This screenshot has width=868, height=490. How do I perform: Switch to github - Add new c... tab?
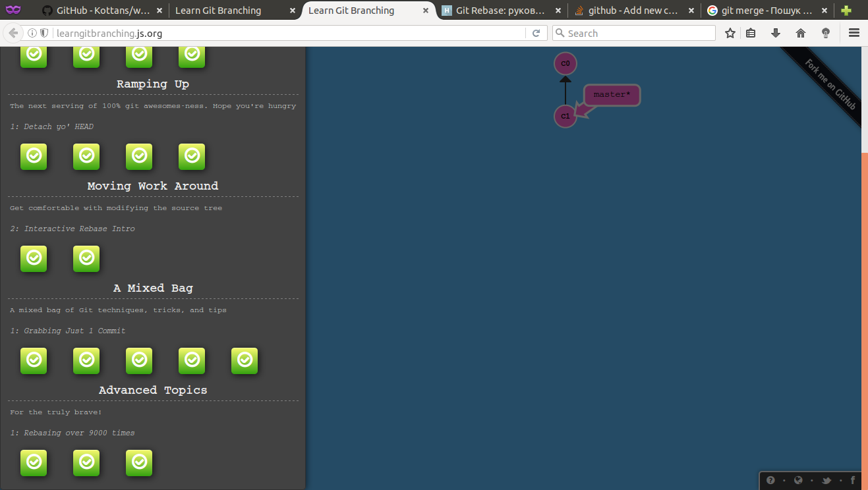click(633, 11)
